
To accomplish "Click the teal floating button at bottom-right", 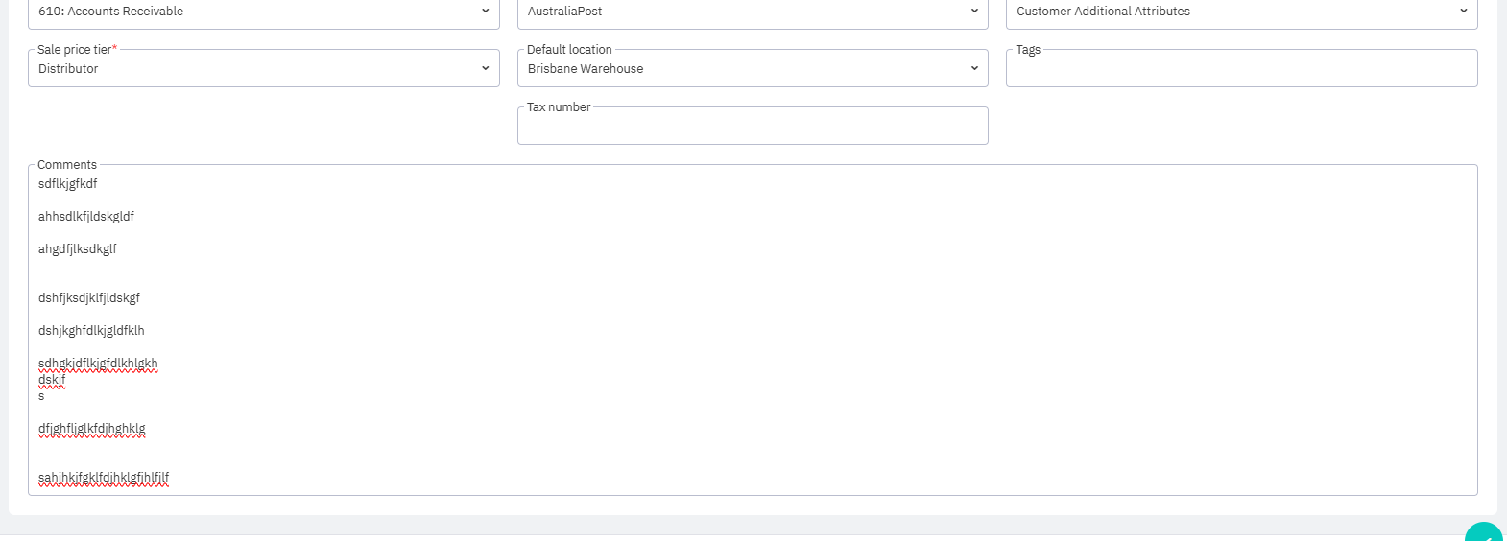I will click(x=1484, y=533).
